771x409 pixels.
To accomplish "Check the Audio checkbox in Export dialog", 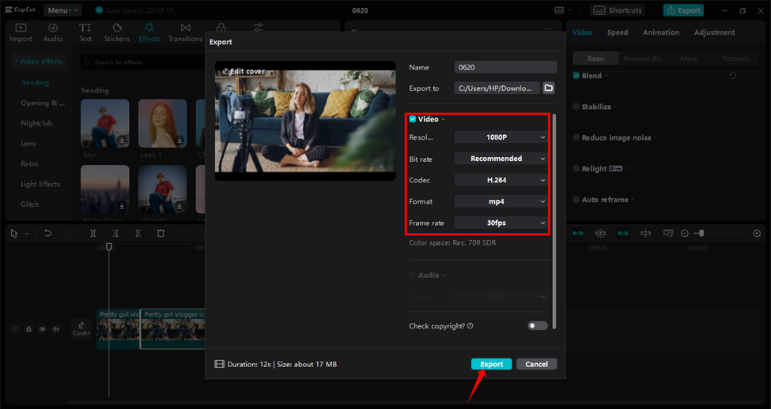I will coord(413,276).
